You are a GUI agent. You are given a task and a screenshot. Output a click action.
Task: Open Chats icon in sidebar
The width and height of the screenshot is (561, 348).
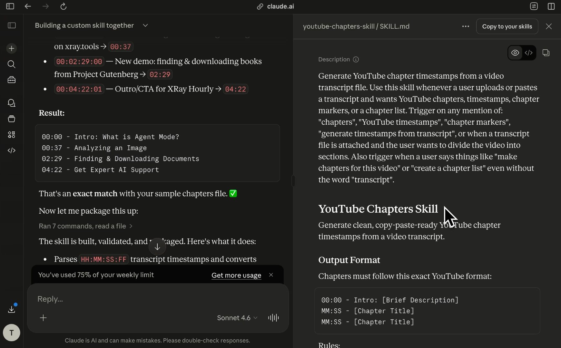tap(12, 103)
